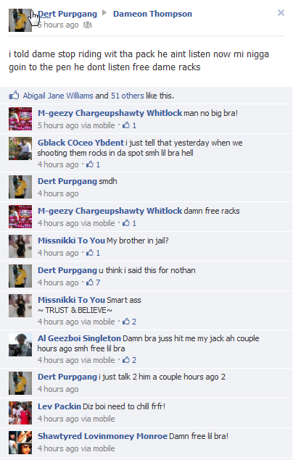Open Abigail Jane Williams' profile
Viewport: 293px width, 460px height.
tap(58, 96)
